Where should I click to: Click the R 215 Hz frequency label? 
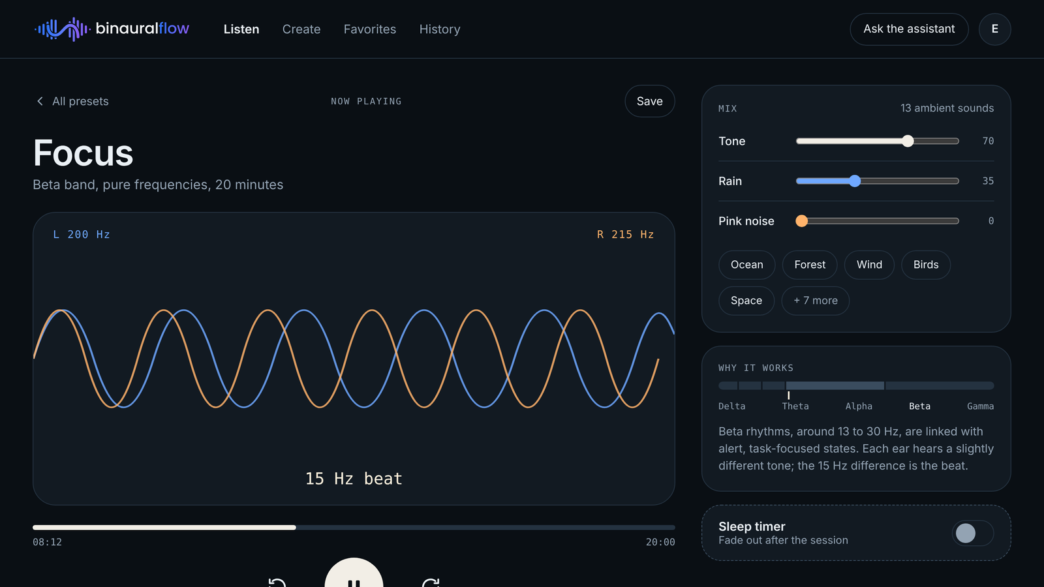(625, 234)
